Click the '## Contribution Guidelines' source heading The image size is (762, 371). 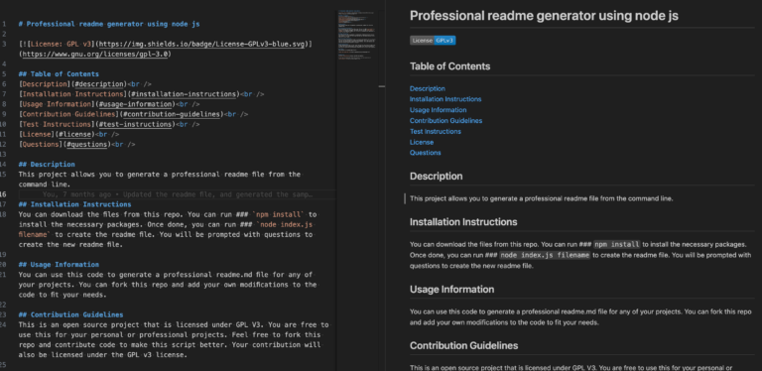[70, 314]
